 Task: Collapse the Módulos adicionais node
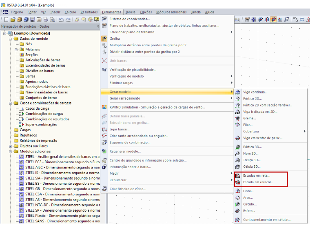point(11,151)
